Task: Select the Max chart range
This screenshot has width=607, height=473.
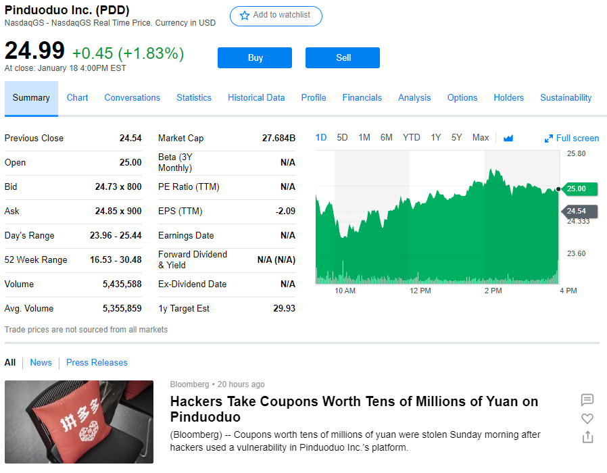Action: (x=481, y=138)
